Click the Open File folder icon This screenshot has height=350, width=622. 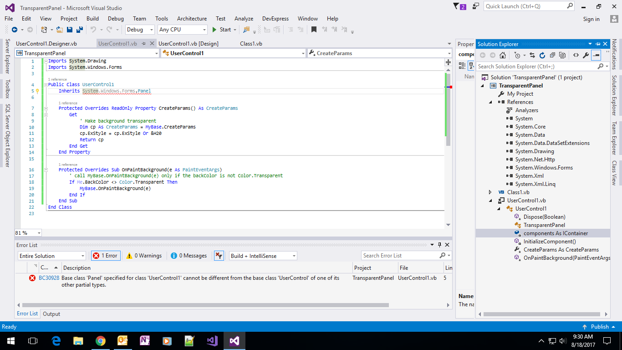click(x=60, y=30)
